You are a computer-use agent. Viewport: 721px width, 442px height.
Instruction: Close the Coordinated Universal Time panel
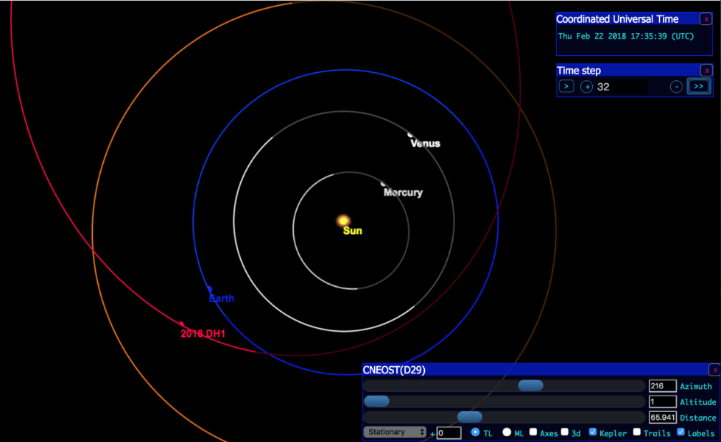(x=706, y=19)
